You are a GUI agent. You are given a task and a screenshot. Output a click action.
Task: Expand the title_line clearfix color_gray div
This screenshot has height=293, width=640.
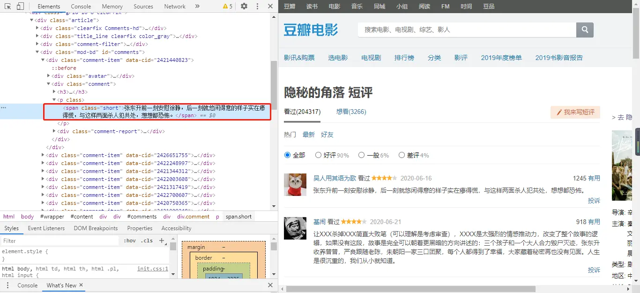pos(37,36)
